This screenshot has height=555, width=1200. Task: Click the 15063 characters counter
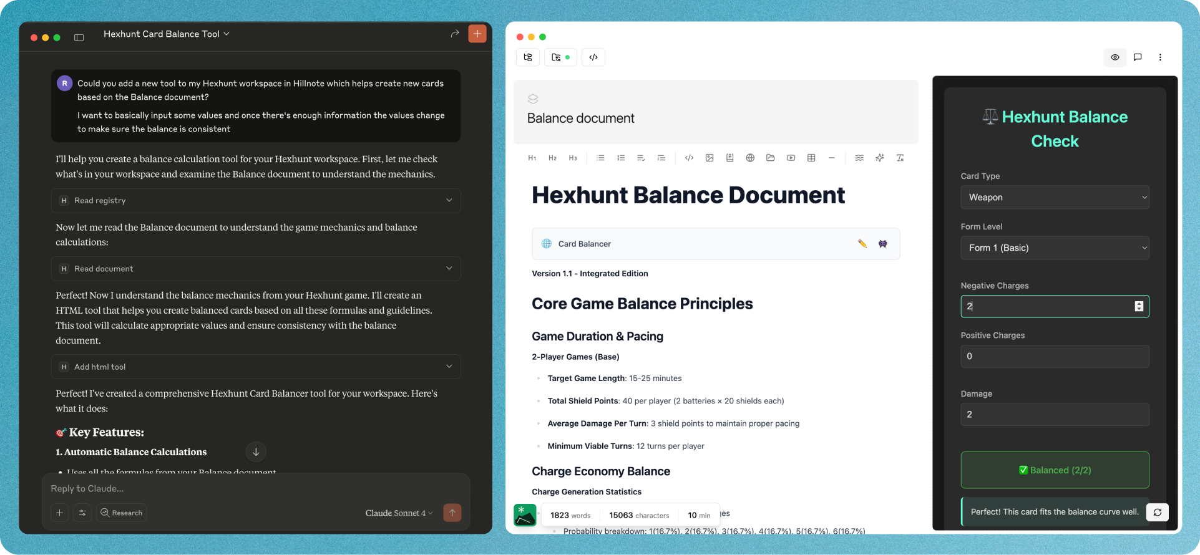coord(639,515)
